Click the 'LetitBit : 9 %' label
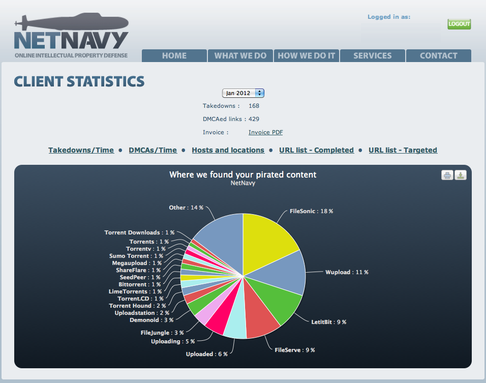Image resolution: width=486 pixels, height=383 pixels. (328, 322)
